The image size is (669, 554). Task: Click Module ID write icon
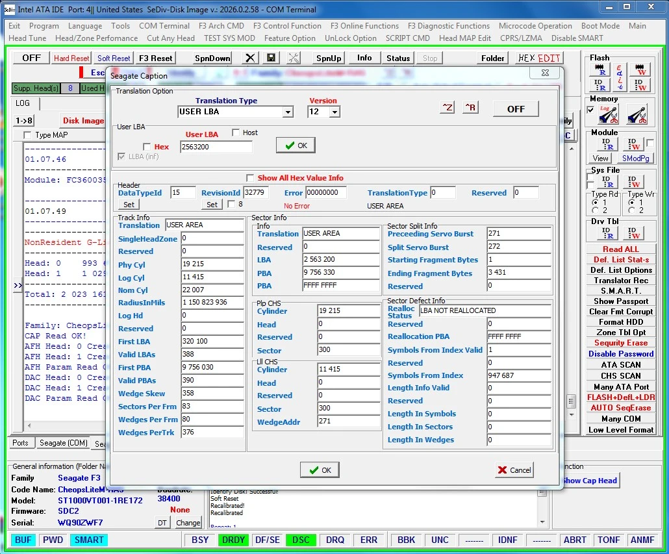(633, 144)
